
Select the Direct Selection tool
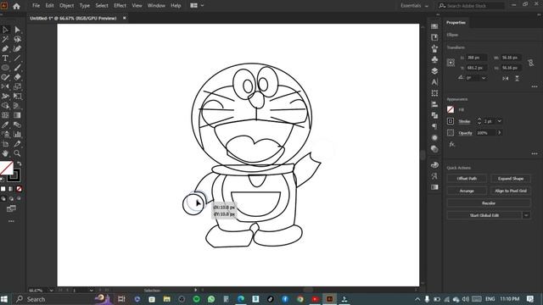click(x=17, y=30)
